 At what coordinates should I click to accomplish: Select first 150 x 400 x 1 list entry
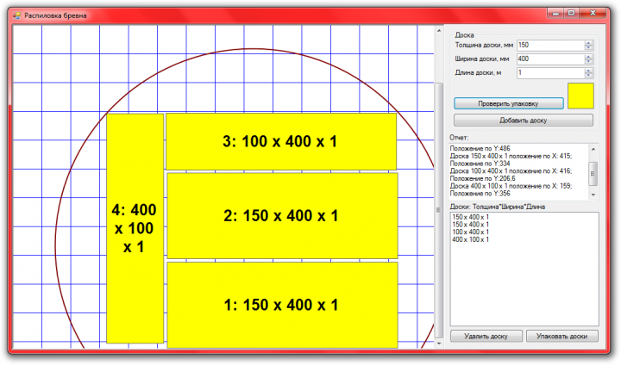click(x=471, y=217)
